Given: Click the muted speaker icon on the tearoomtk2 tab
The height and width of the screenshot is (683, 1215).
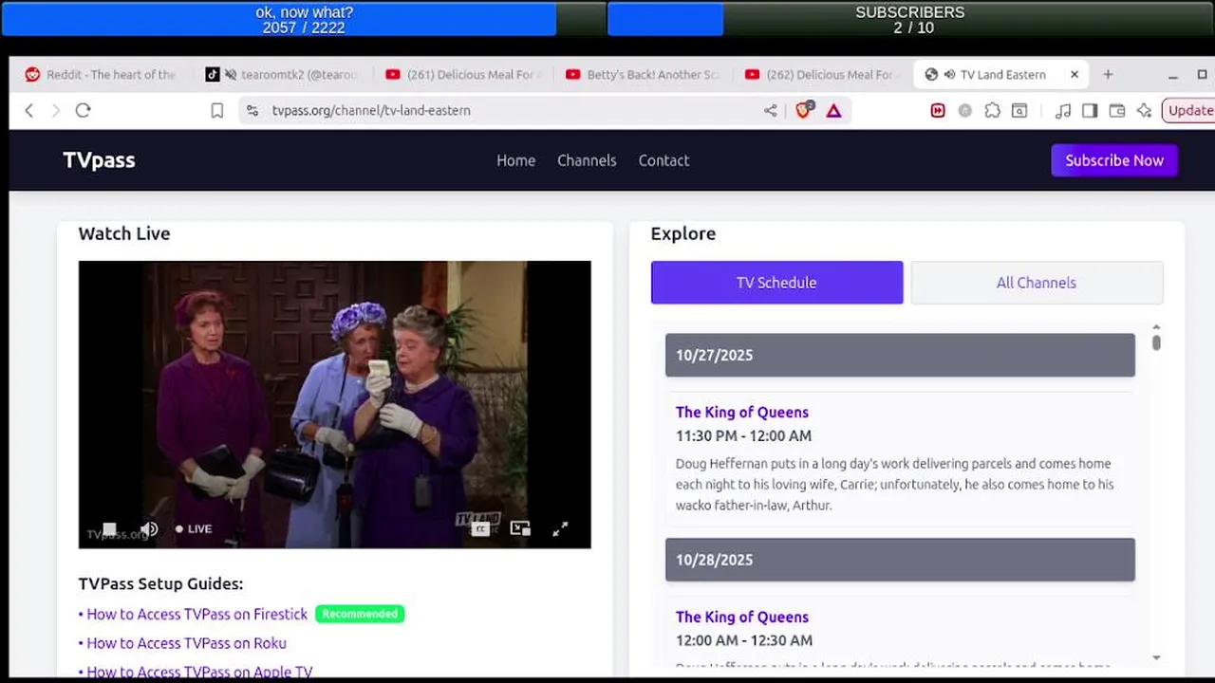Looking at the screenshot, I should click(231, 74).
